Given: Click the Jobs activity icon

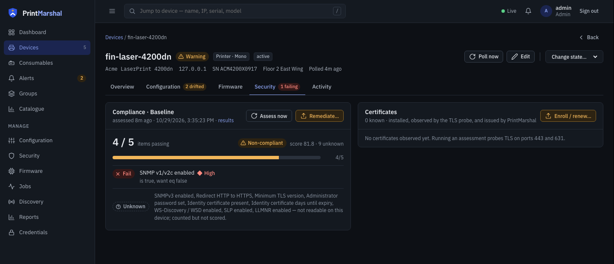Looking at the screenshot, I should [x=12, y=187].
